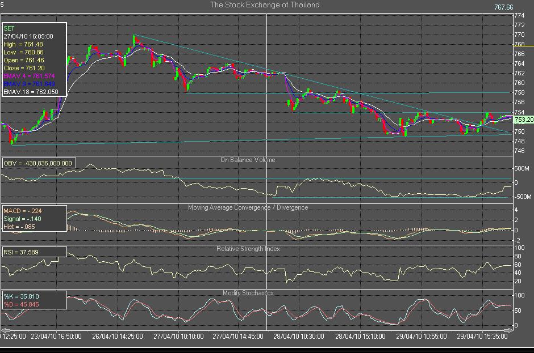Click the "RSI = 37.589" readout

coord(21,252)
